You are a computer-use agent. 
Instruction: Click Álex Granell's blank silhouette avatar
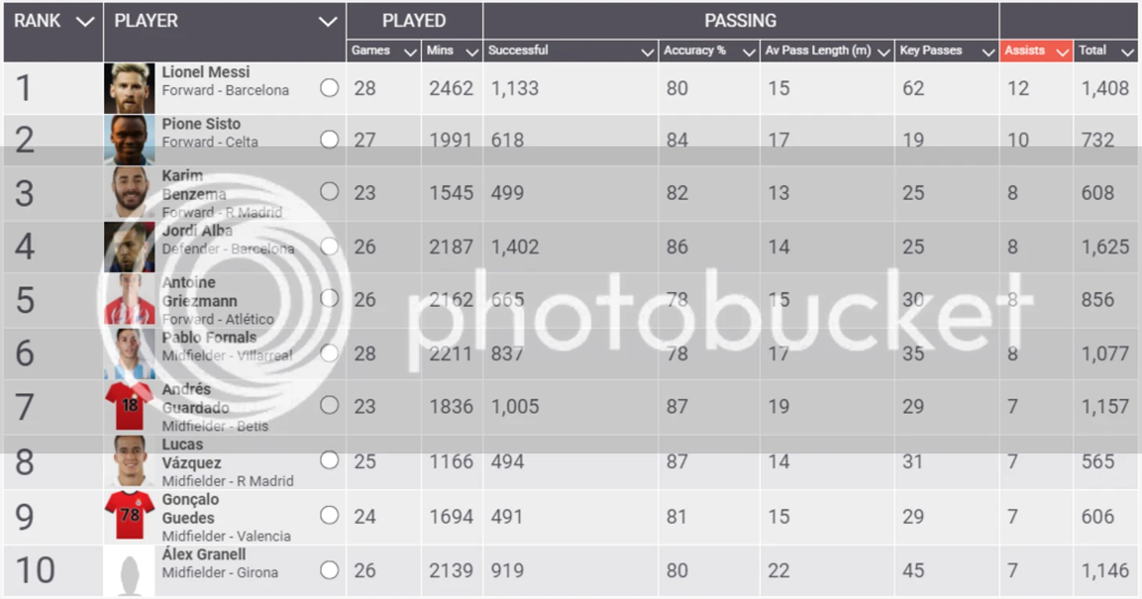tap(130, 571)
